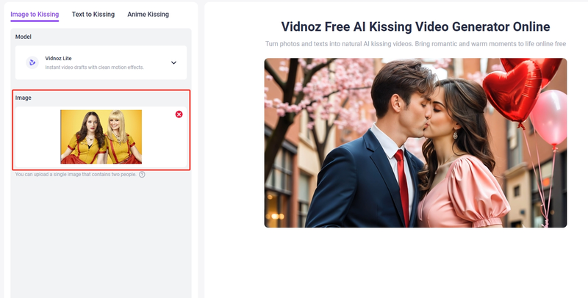Viewport: 588px width, 298px height.
Task: Click the 'Instant video drafts with clean motion effects.' text
Action: click(95, 68)
